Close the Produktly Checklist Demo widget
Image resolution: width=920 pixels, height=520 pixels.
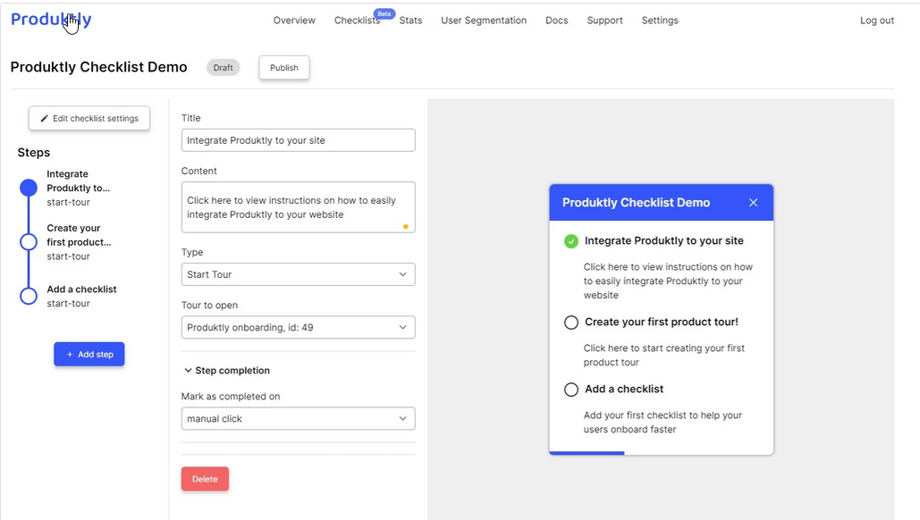(754, 202)
